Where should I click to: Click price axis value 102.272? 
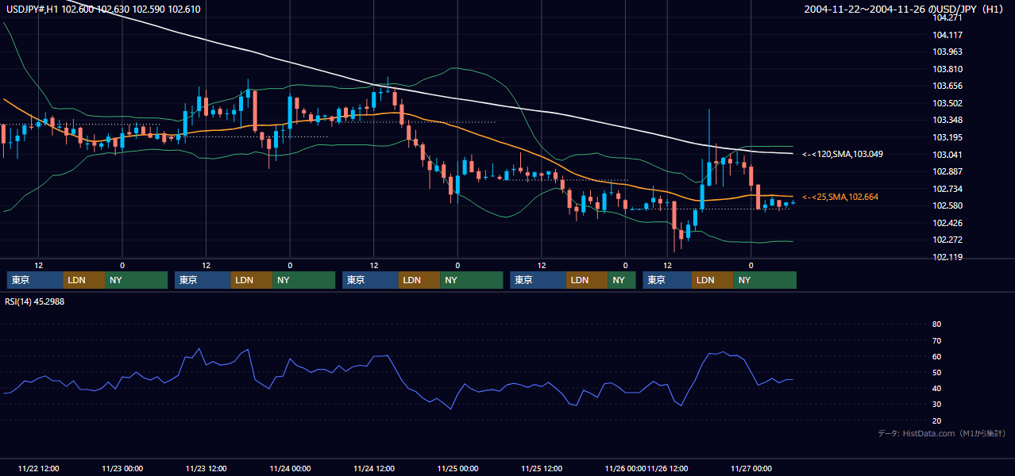[947, 240]
